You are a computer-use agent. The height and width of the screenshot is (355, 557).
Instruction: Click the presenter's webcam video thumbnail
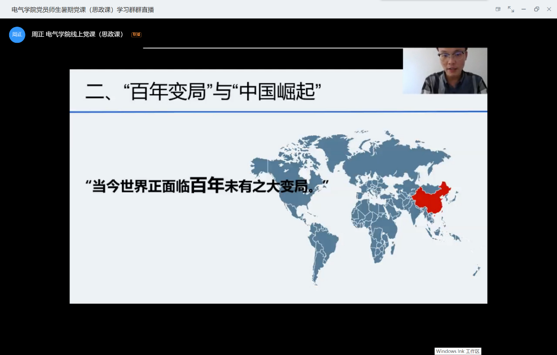click(x=445, y=71)
